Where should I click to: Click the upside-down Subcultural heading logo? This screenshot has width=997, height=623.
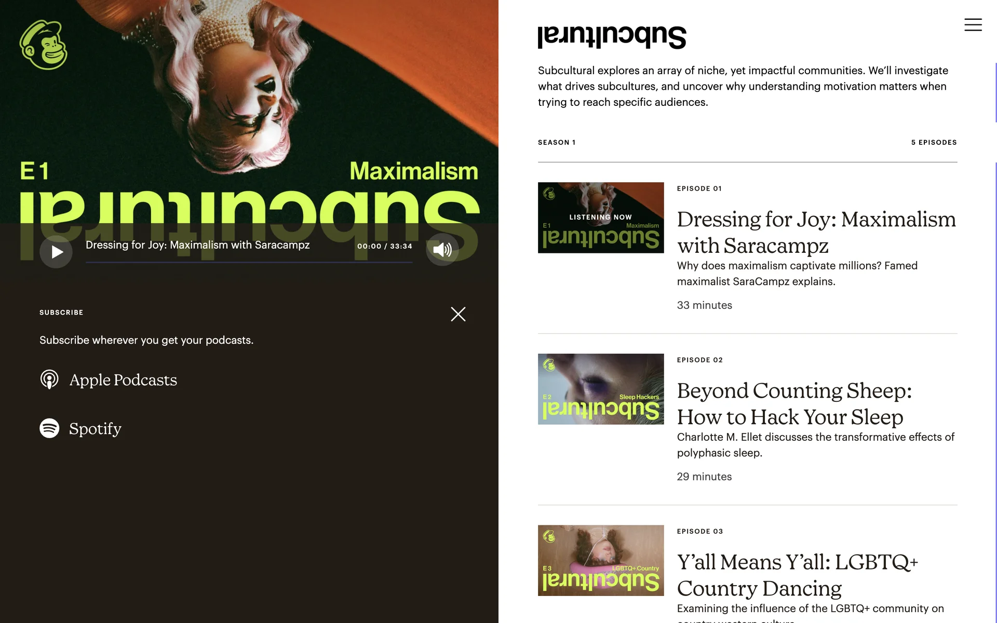click(612, 37)
